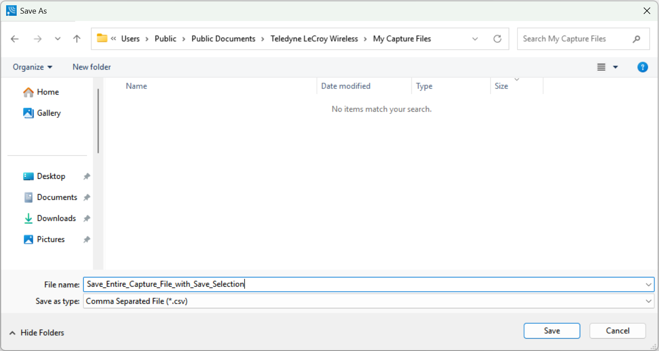
Task: Click the pin icon beside Downloads
Action: tap(87, 218)
